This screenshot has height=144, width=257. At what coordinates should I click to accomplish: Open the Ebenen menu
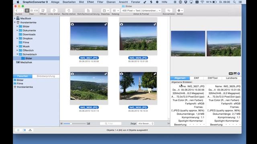coord(111,2)
